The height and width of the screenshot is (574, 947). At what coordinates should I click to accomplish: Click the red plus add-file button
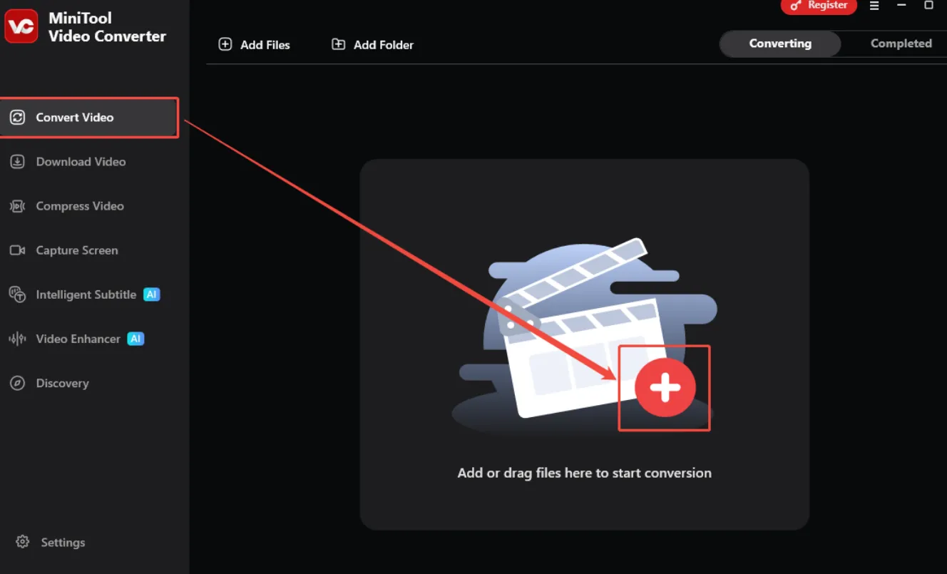click(x=665, y=388)
